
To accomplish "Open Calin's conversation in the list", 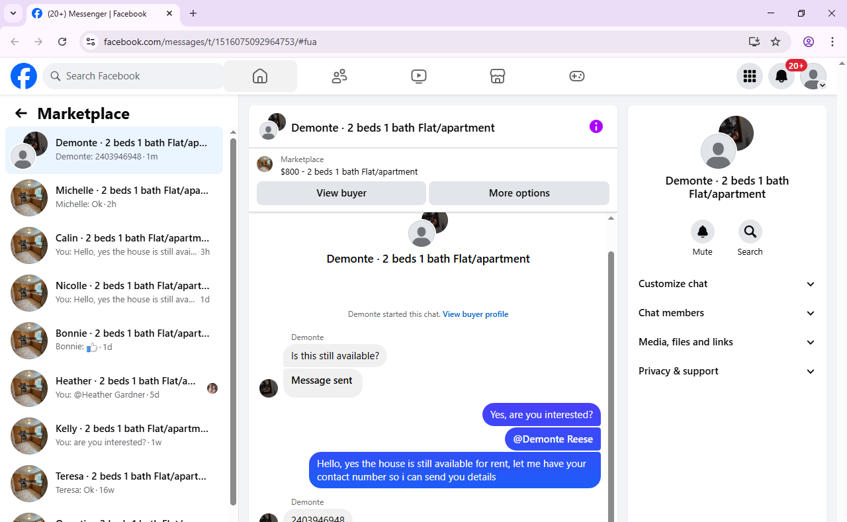I will tap(114, 245).
